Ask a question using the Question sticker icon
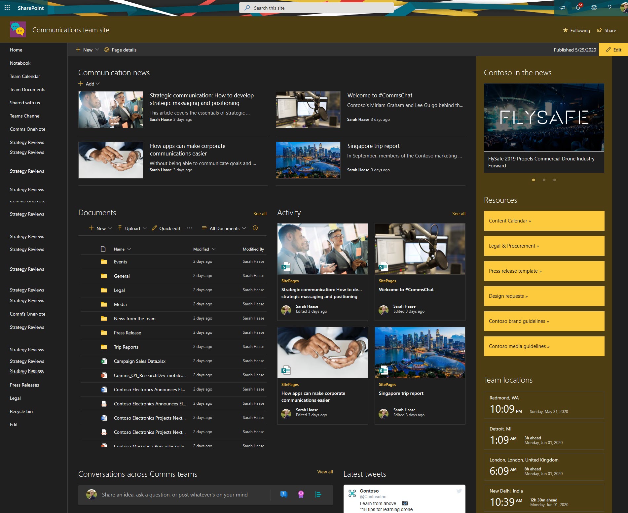This screenshot has width=628, height=513. coord(283,495)
